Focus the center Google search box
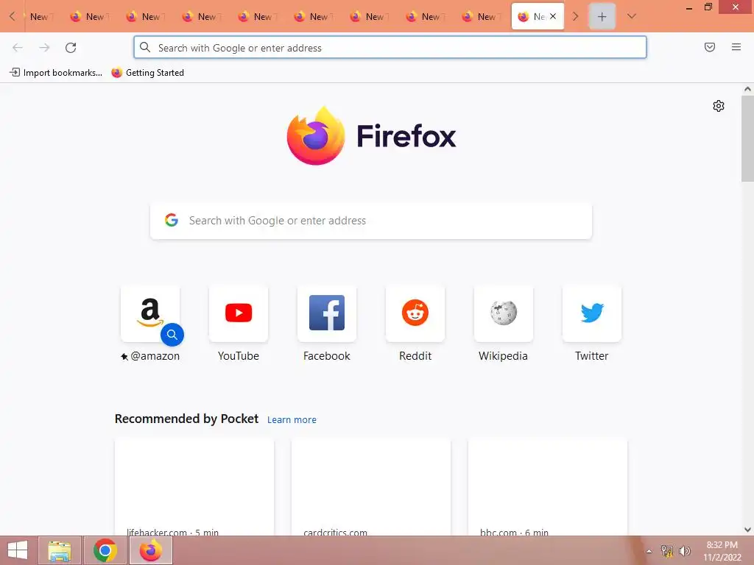Viewport: 754px width, 565px height. 371,221
